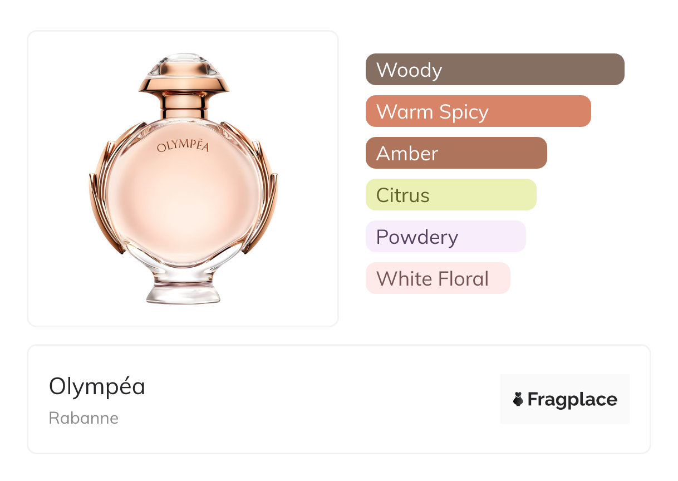Click the word Woody label text

pyautogui.click(x=409, y=70)
